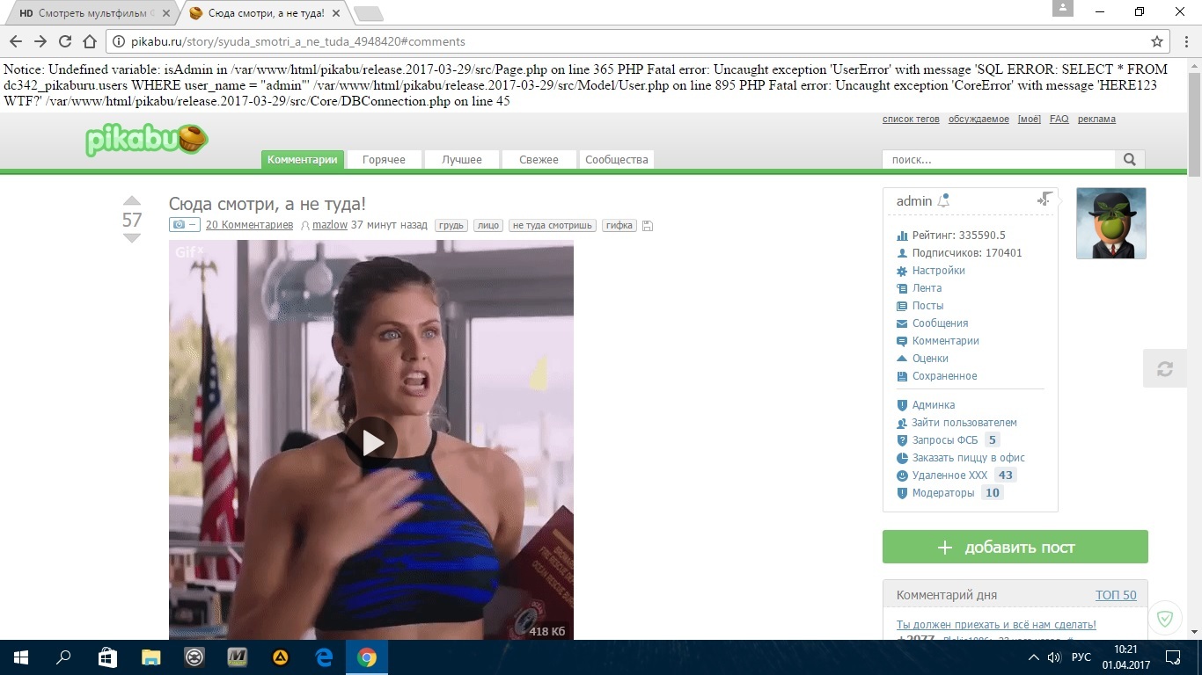Open Посты link in the sidebar

(x=927, y=306)
